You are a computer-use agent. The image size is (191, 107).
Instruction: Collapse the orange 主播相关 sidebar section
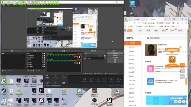point(139,43)
